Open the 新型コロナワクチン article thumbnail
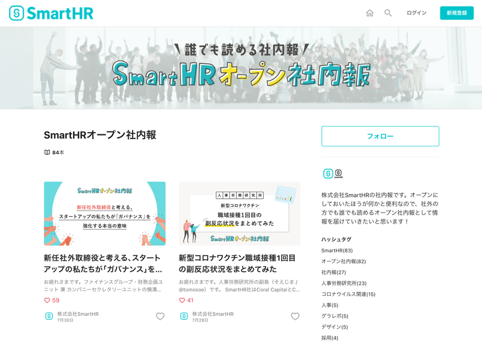Image resolution: width=482 pixels, height=341 pixels. [240, 214]
